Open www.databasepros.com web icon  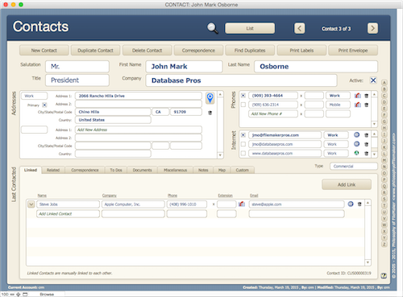(356, 153)
